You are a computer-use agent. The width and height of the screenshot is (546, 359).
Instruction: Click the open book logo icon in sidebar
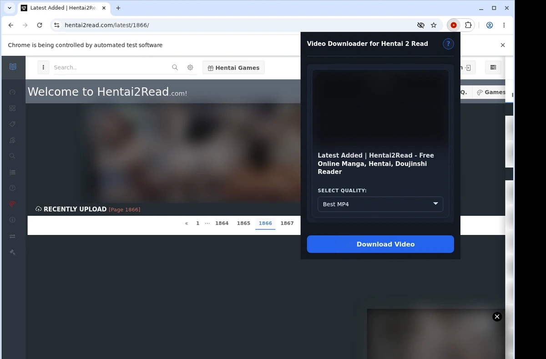13,67
